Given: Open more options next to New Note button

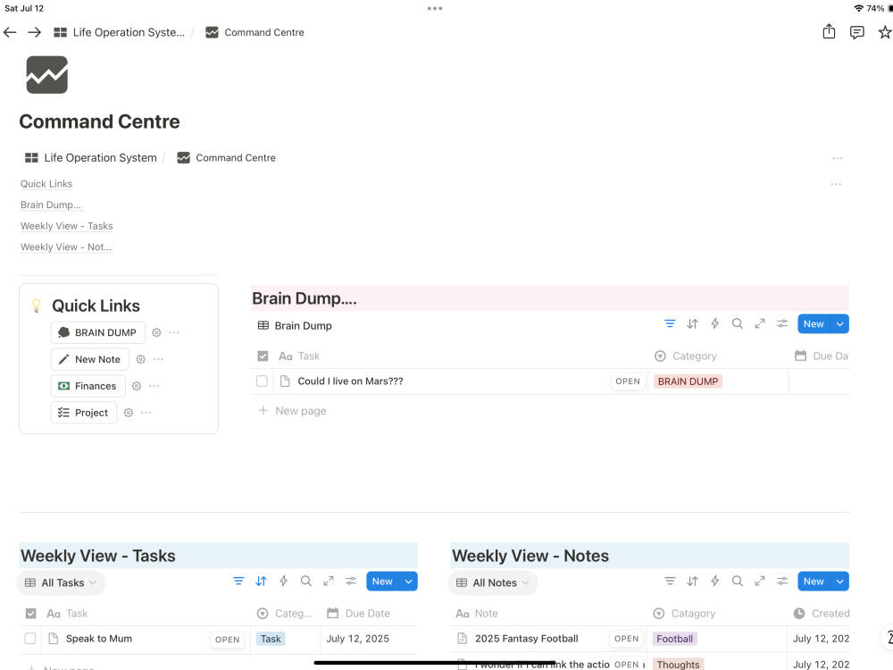Looking at the screenshot, I should coord(158,359).
